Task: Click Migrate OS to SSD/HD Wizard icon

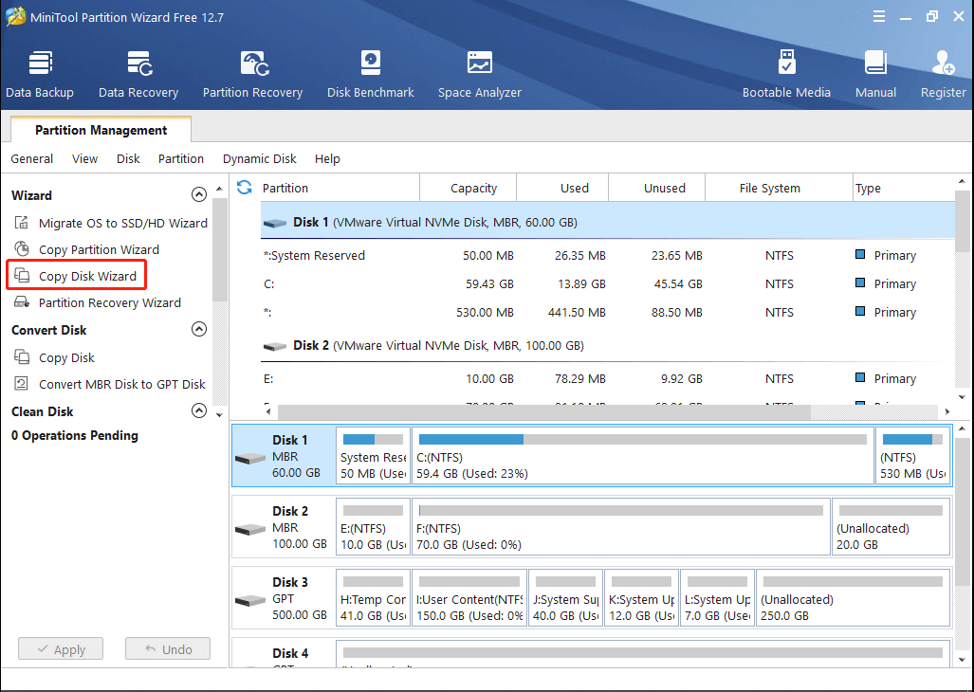Action: pos(22,222)
